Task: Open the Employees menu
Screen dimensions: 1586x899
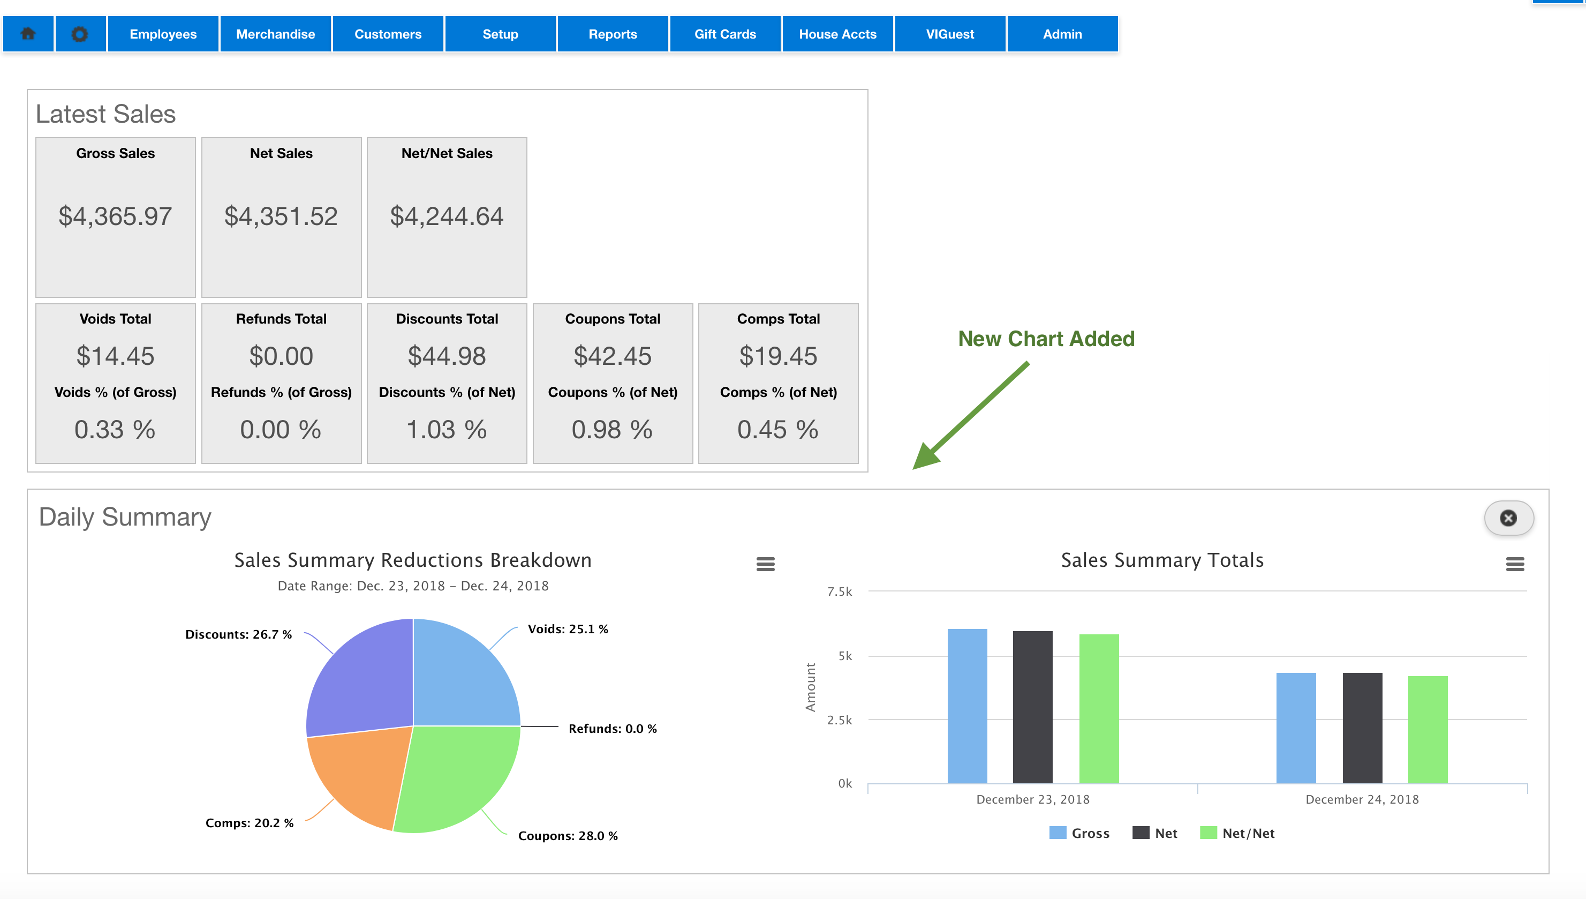Action: (163, 34)
